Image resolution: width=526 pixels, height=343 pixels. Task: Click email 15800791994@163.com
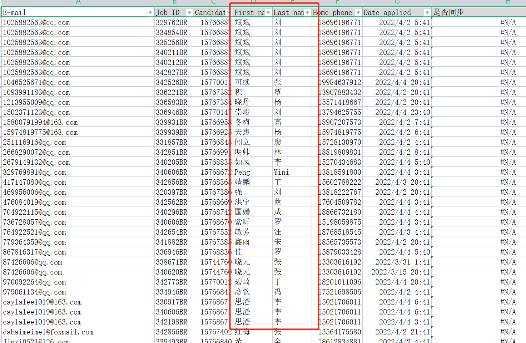click(40, 122)
